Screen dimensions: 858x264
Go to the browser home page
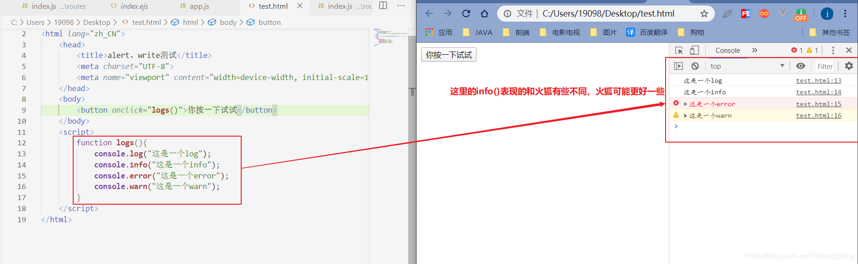[x=484, y=13]
